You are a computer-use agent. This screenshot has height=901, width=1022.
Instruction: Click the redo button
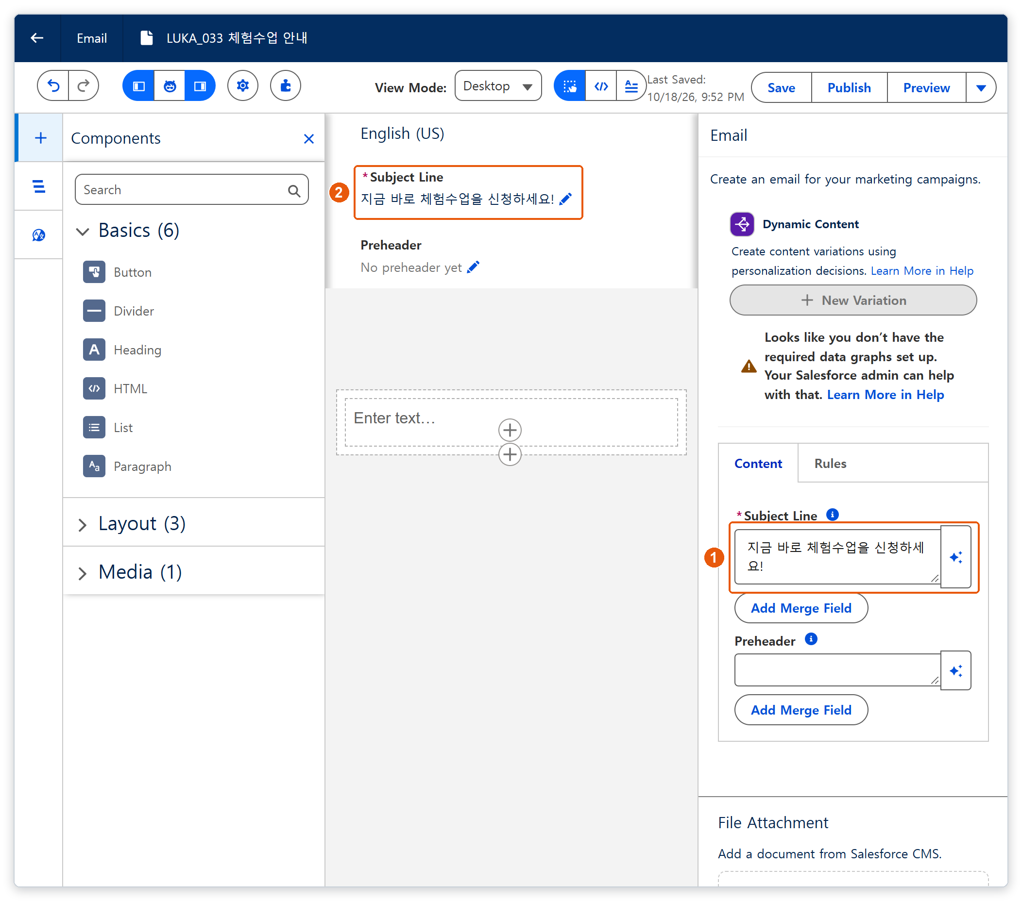click(x=84, y=86)
